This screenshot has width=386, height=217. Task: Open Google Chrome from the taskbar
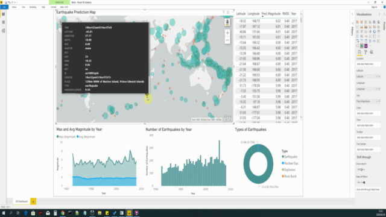coord(63,213)
